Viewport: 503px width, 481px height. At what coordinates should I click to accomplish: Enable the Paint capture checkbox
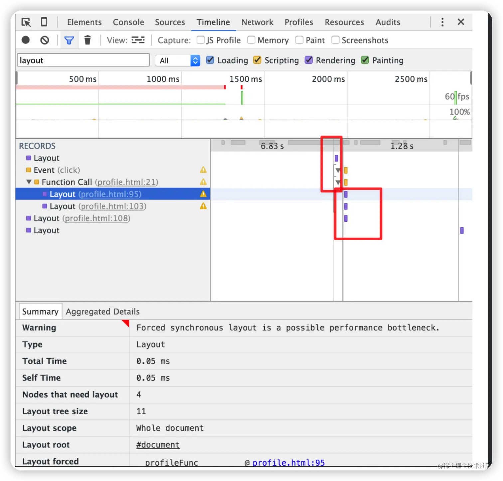[299, 40]
